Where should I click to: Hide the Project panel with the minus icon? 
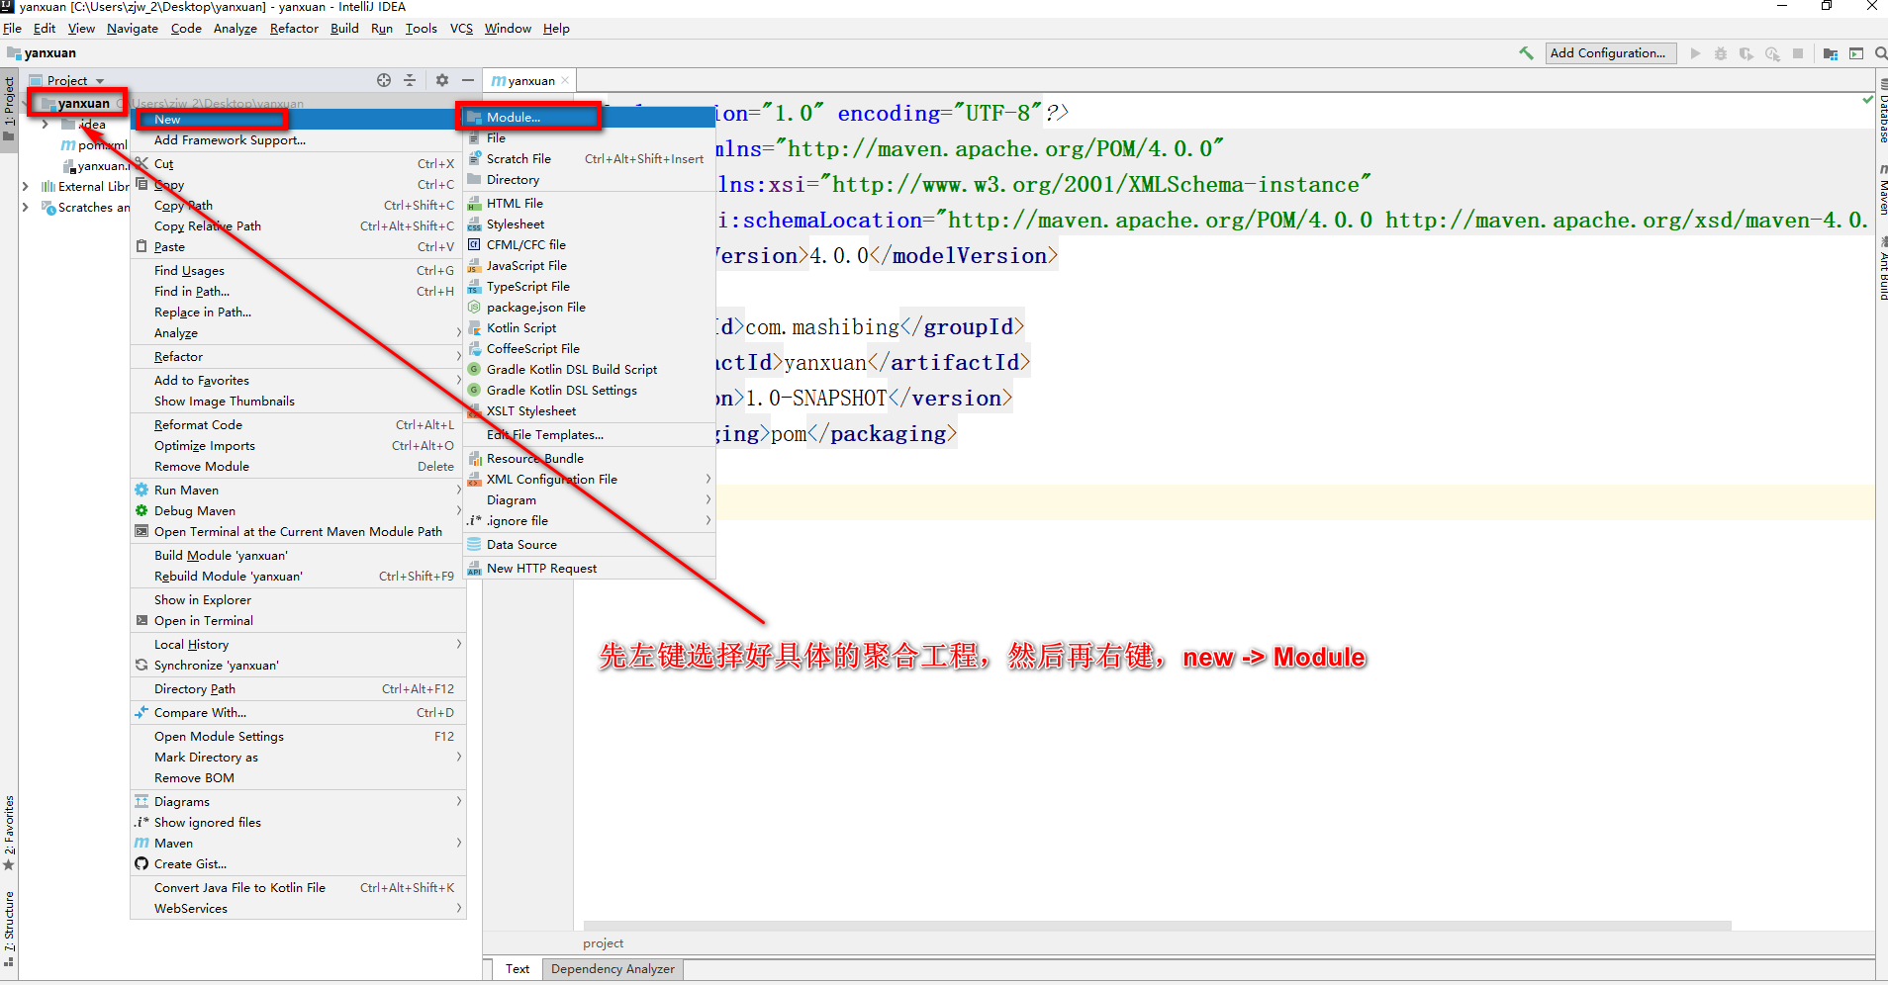pos(468,80)
